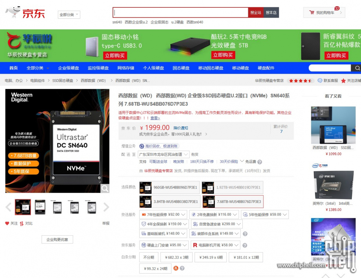Click the 搜全站 search button
361x278 pixels.
coord(256,13)
